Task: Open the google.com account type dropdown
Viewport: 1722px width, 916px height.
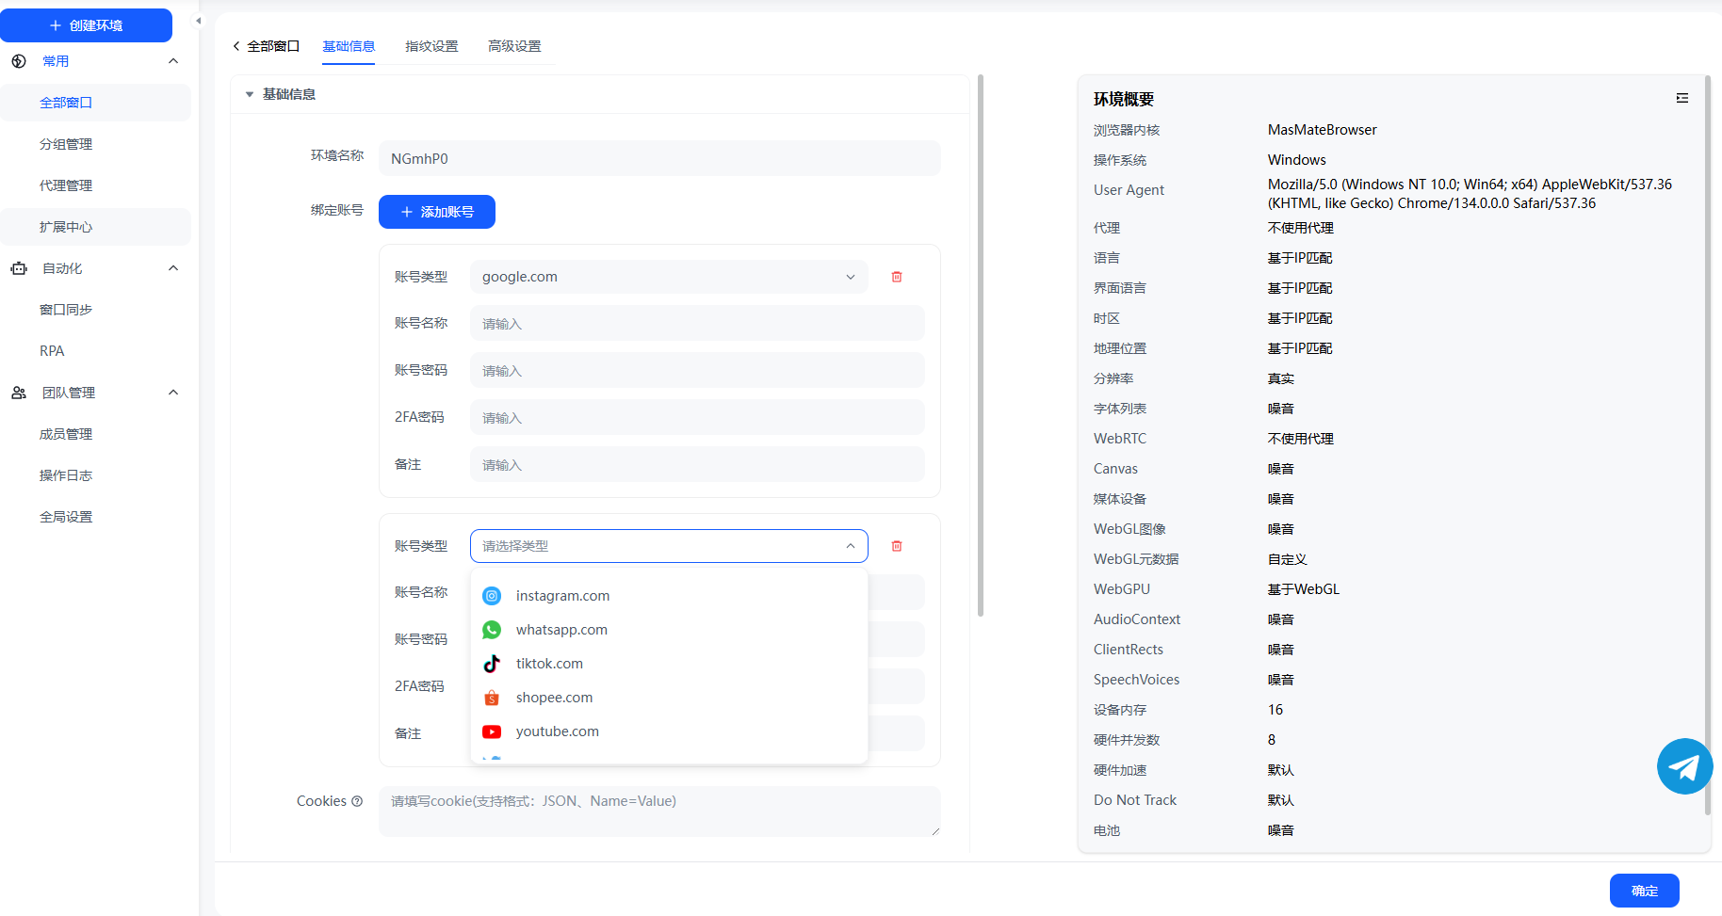Action: tap(668, 277)
